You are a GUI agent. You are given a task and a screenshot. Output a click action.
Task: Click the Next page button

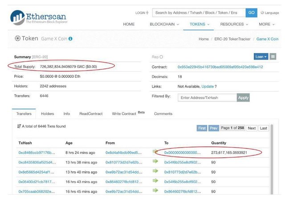tap(252, 128)
